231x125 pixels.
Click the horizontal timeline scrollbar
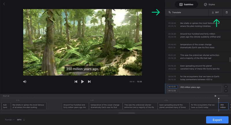(x=127, y=113)
